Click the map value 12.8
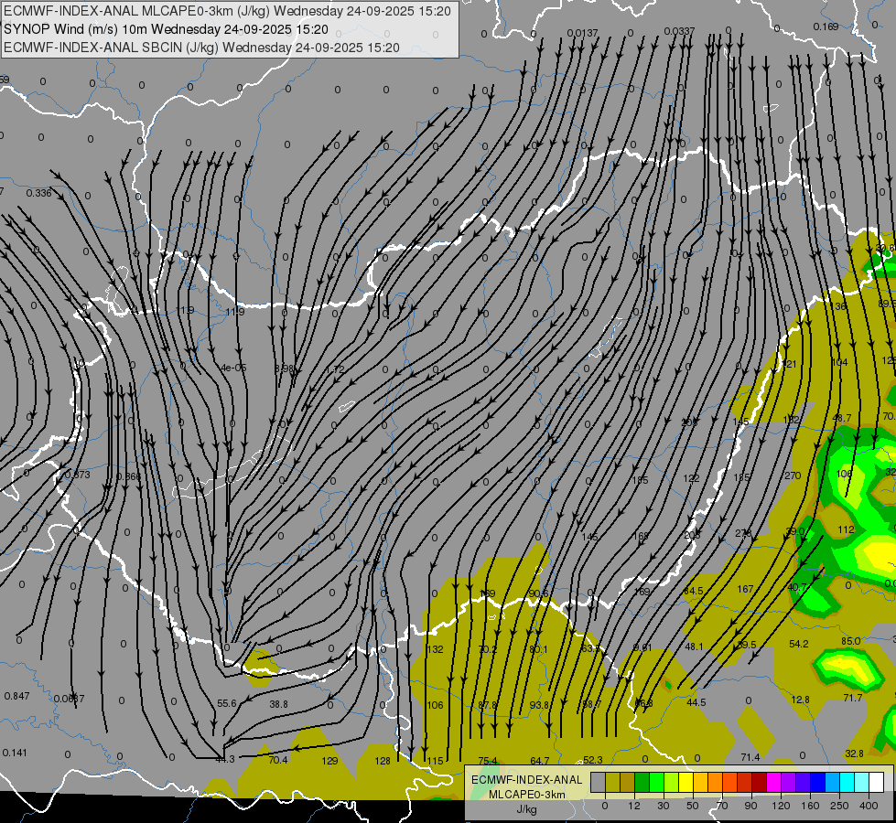The height and width of the screenshot is (823, 896). pyautogui.click(x=801, y=700)
